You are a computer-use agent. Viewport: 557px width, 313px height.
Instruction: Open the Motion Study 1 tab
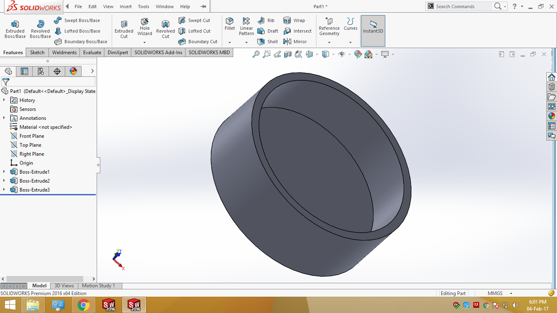[x=98, y=286]
